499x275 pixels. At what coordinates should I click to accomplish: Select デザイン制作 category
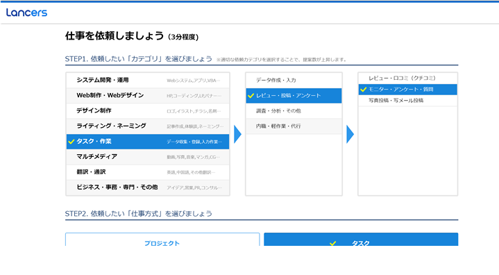[x=148, y=111]
